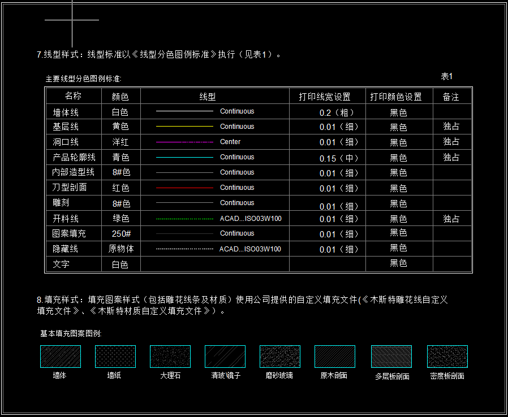Select the 打印线宽设置 column header
Image resolution: width=508 pixels, height=417 pixels.
pyautogui.click(x=325, y=97)
